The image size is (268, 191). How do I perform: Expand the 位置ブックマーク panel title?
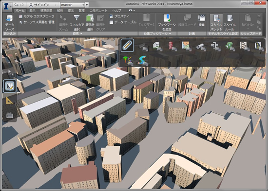(157, 34)
